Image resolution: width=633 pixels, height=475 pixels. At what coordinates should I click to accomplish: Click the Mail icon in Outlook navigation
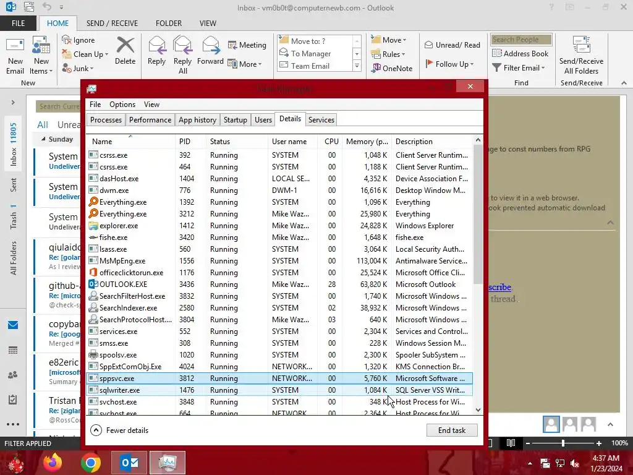click(x=13, y=325)
